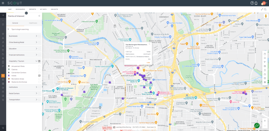
Task: Expand the Cities Seeking Retail category chevron
Action: pyautogui.click(x=36, y=42)
